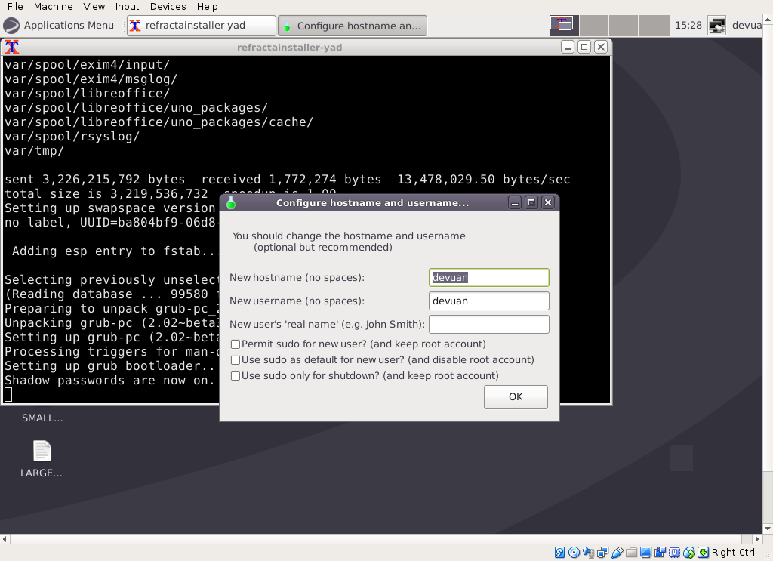The image size is (773, 561).
Task: Close the Configure hostname dialog
Action: [548, 202]
